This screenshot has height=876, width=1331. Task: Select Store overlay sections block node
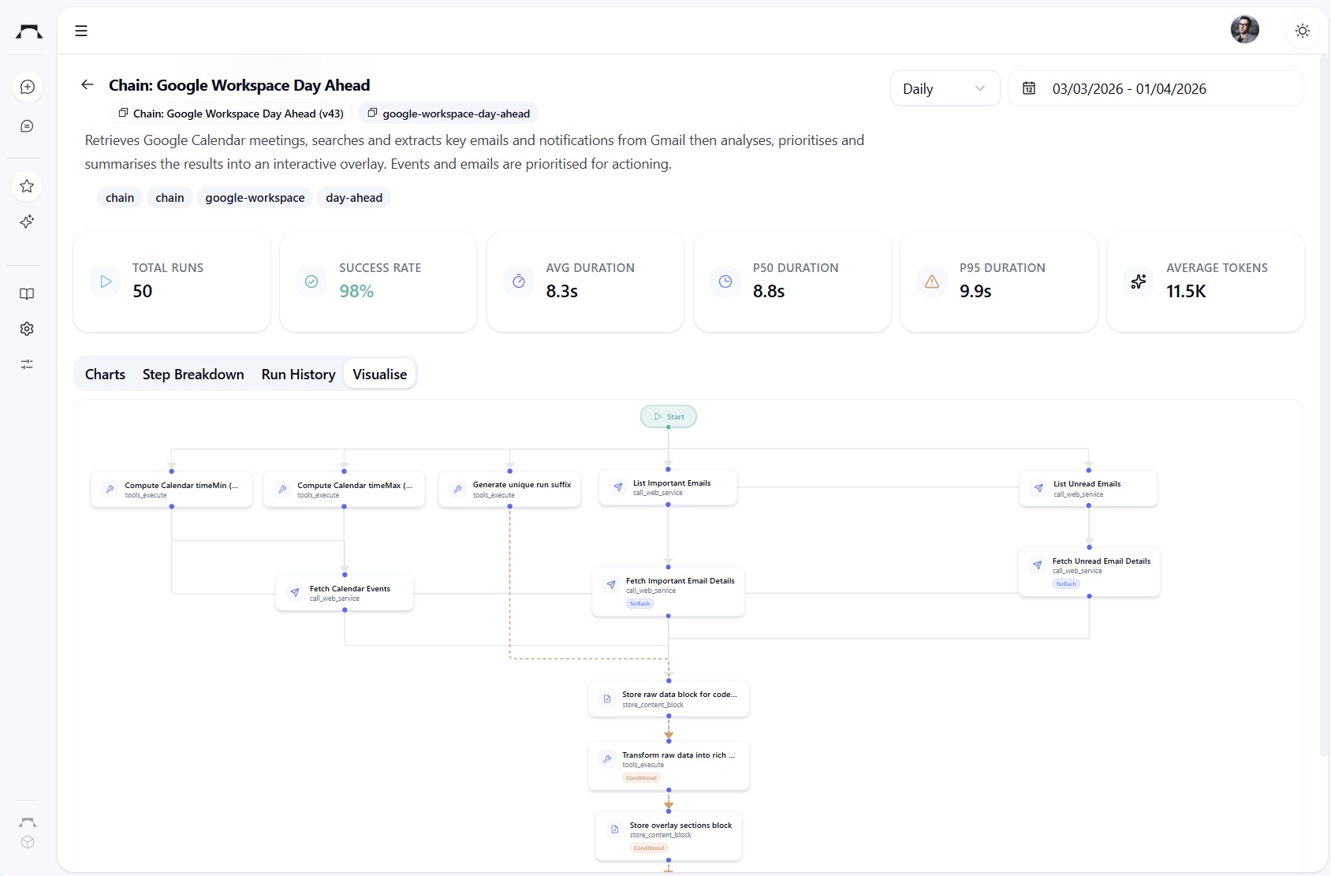pos(669,836)
